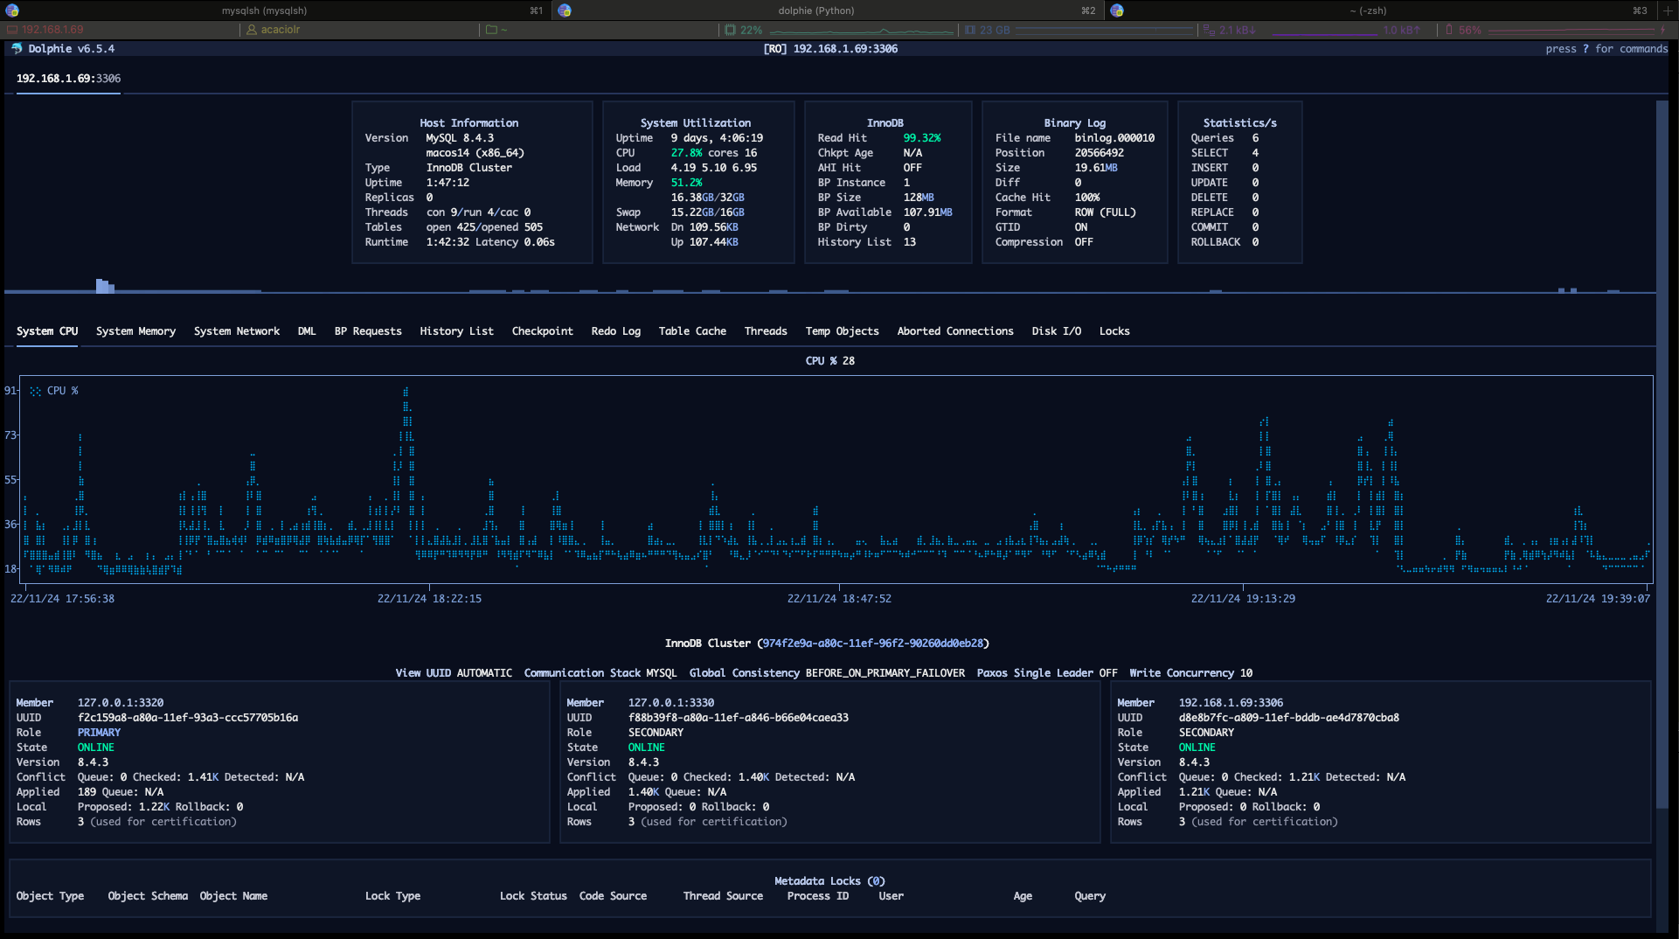Open the Aborted Connections graph tab
1679x939 pixels.
pos(955,331)
